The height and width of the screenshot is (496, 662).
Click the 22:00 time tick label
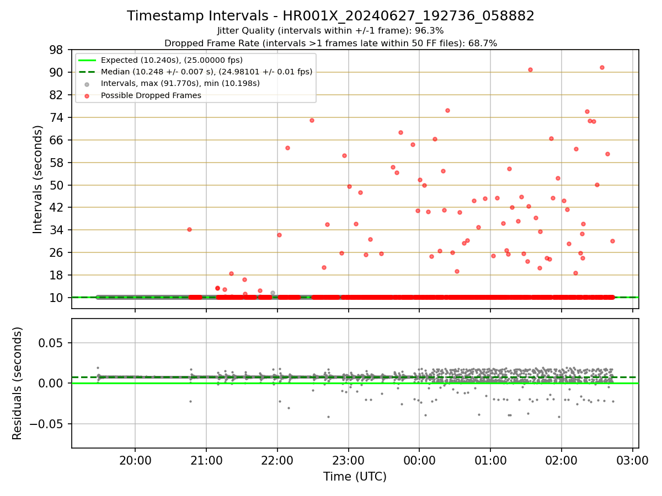click(277, 460)
